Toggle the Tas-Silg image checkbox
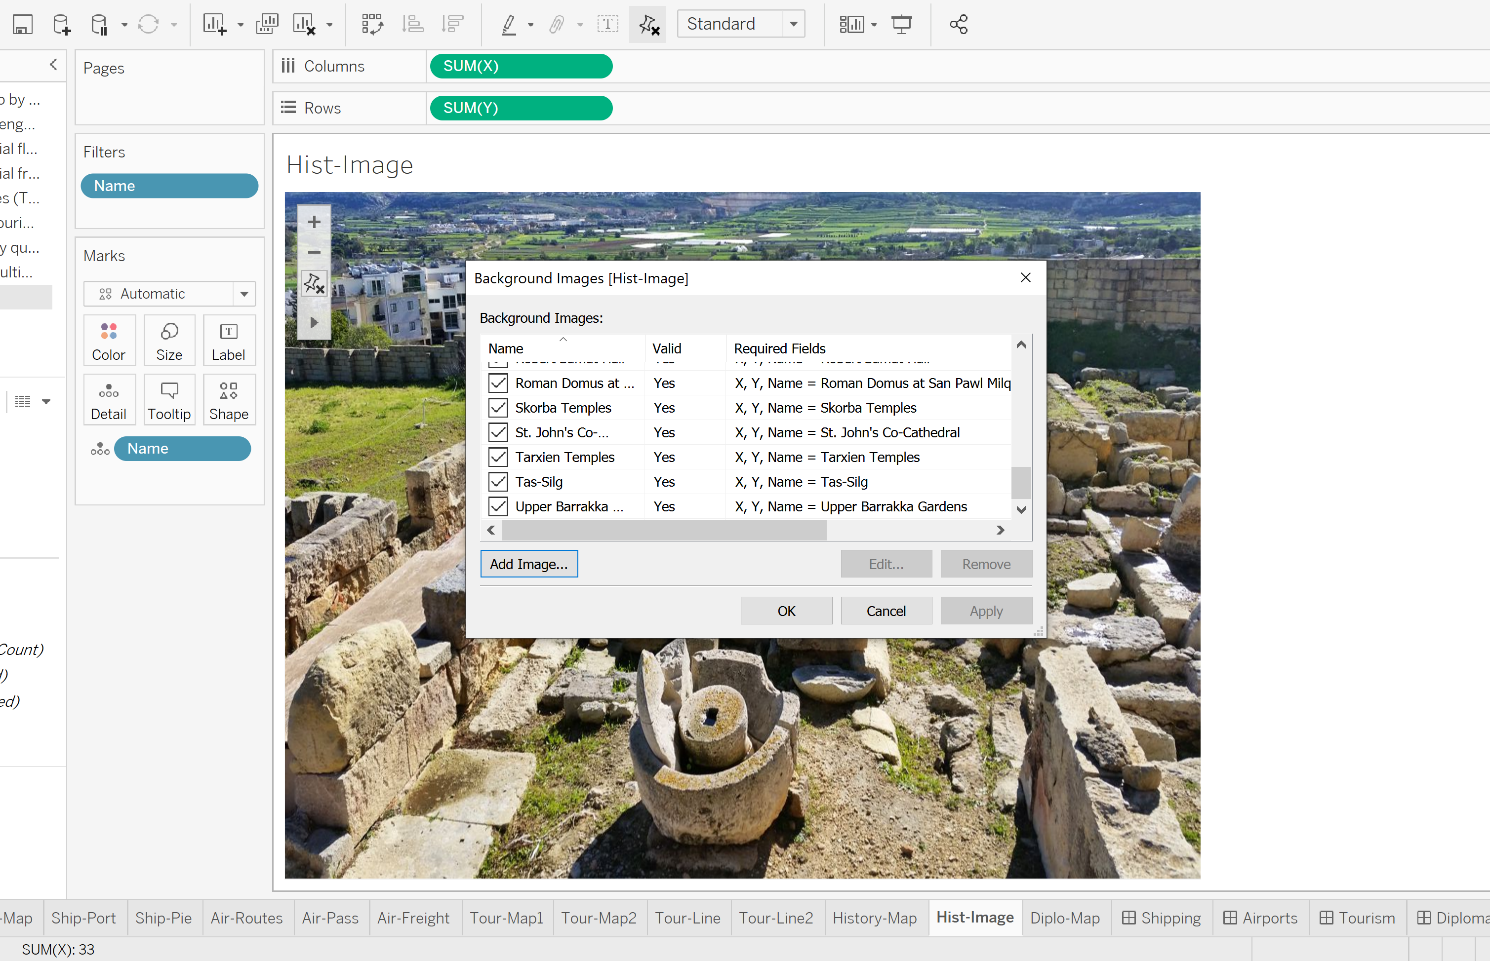This screenshot has height=961, width=1490. [497, 482]
